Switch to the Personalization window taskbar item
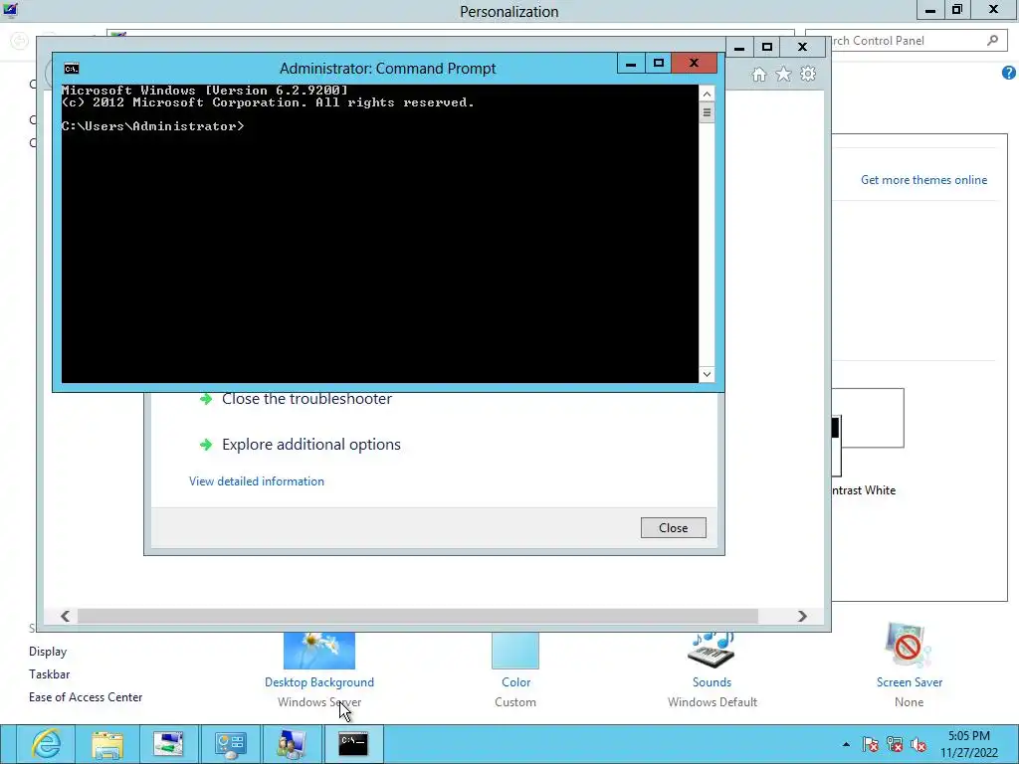Screen dimensions: 1019x764 292,744
